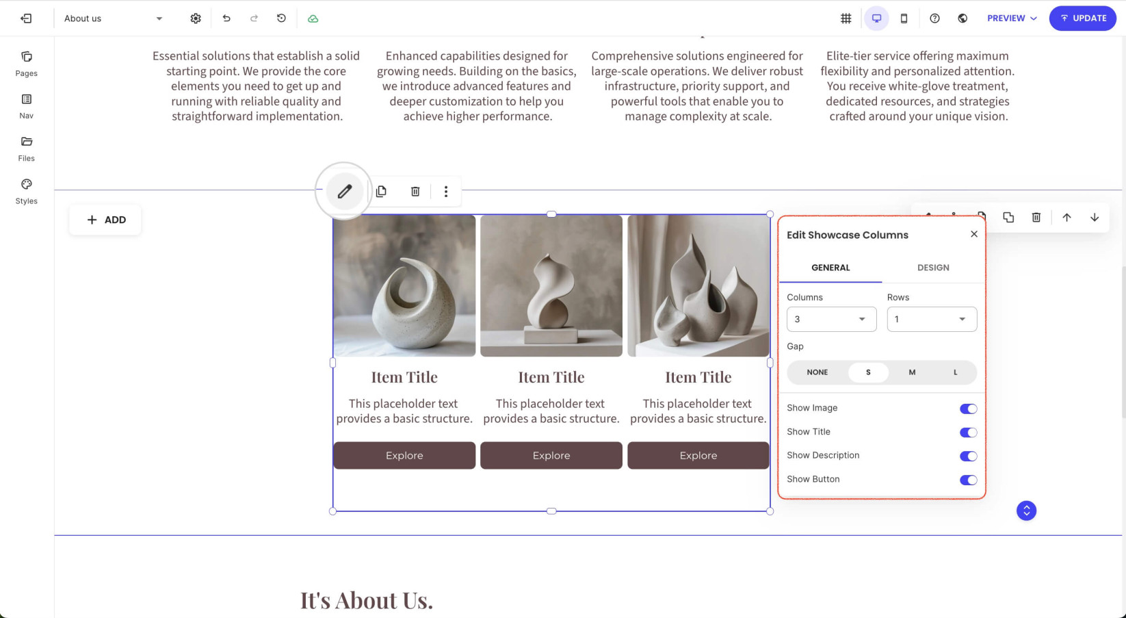Screen dimensions: 1126x618
Task: Move the section up with the arrow
Action: coord(1066,217)
